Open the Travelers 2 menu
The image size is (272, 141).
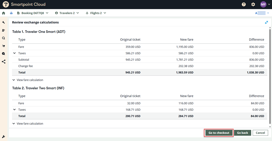tap(67, 13)
